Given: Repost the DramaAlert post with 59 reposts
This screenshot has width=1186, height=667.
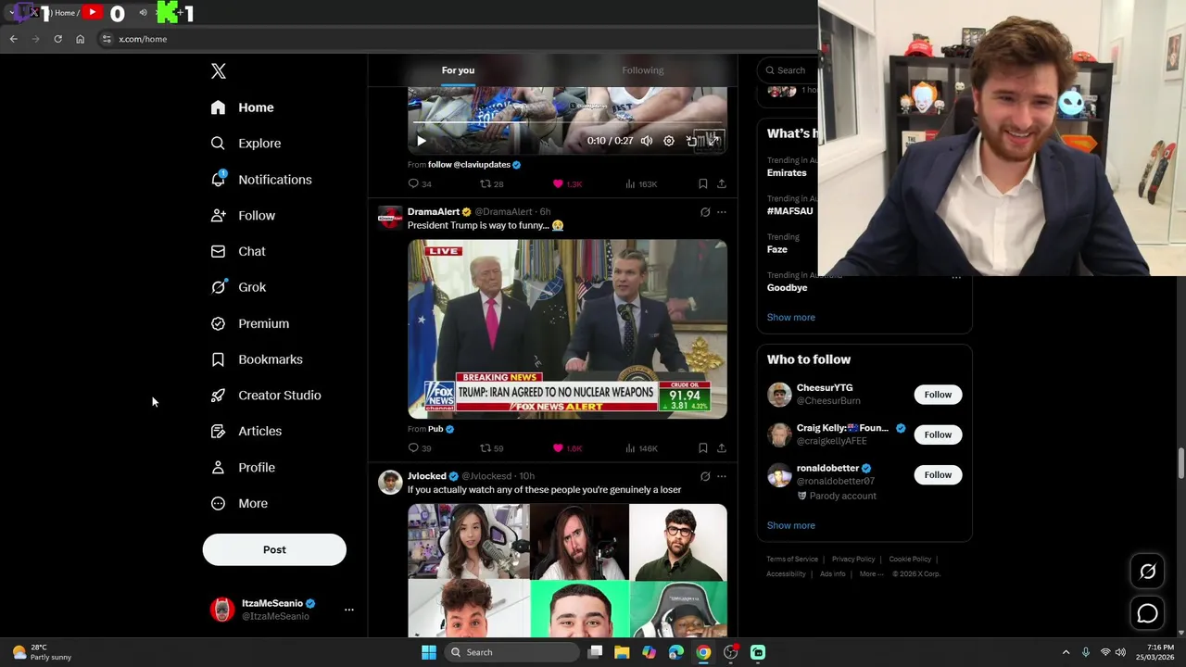Looking at the screenshot, I should coord(491,448).
